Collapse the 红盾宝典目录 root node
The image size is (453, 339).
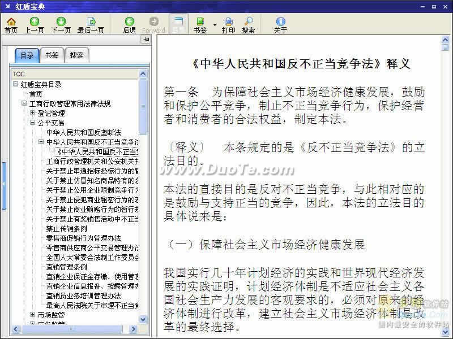pos(16,85)
